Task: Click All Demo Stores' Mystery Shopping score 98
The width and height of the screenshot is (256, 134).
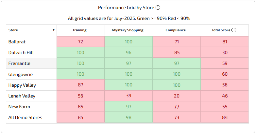Action: (128, 117)
